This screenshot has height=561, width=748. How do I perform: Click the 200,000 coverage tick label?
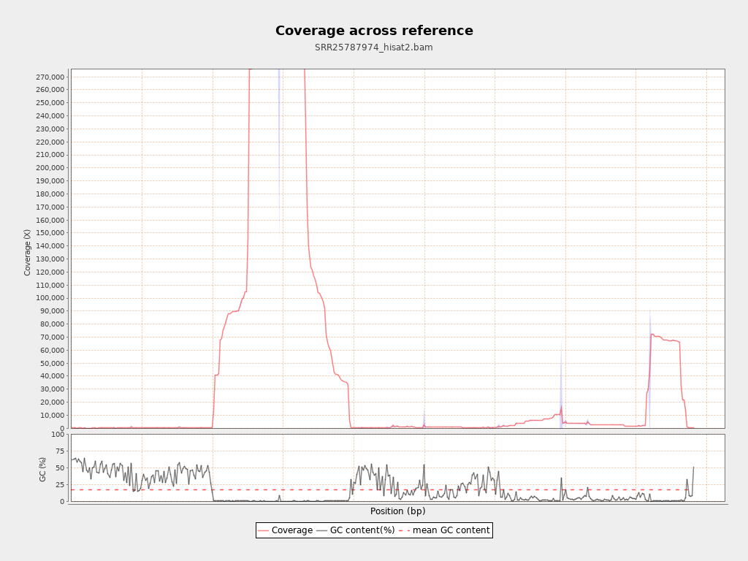[47, 168]
